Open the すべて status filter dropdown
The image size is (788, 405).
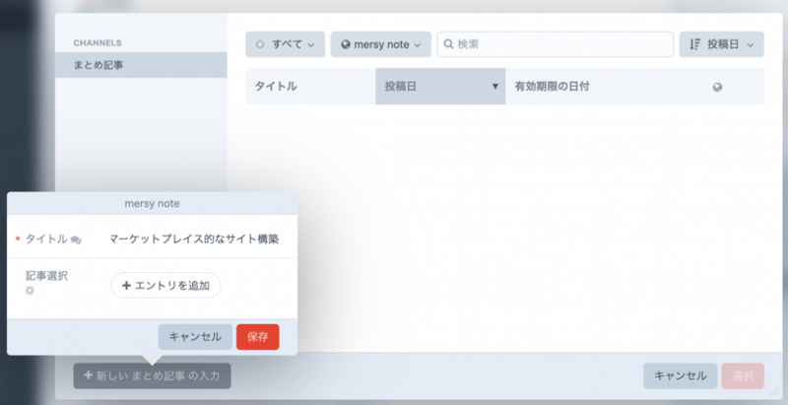(286, 44)
